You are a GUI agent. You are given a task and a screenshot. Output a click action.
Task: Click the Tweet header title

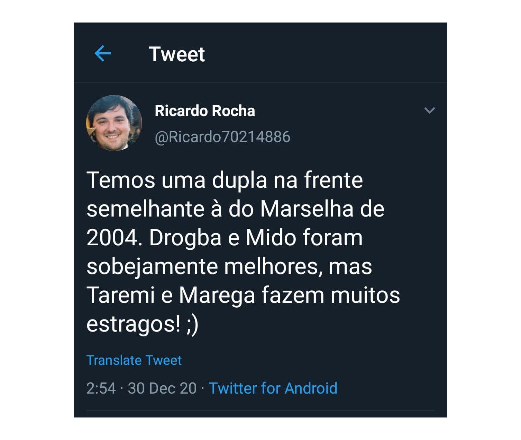point(177,54)
